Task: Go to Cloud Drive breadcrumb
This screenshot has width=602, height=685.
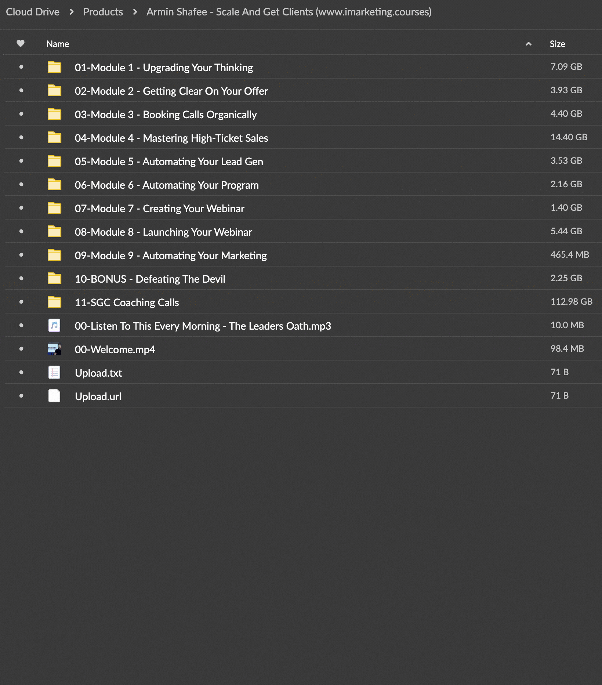Action: (x=33, y=12)
